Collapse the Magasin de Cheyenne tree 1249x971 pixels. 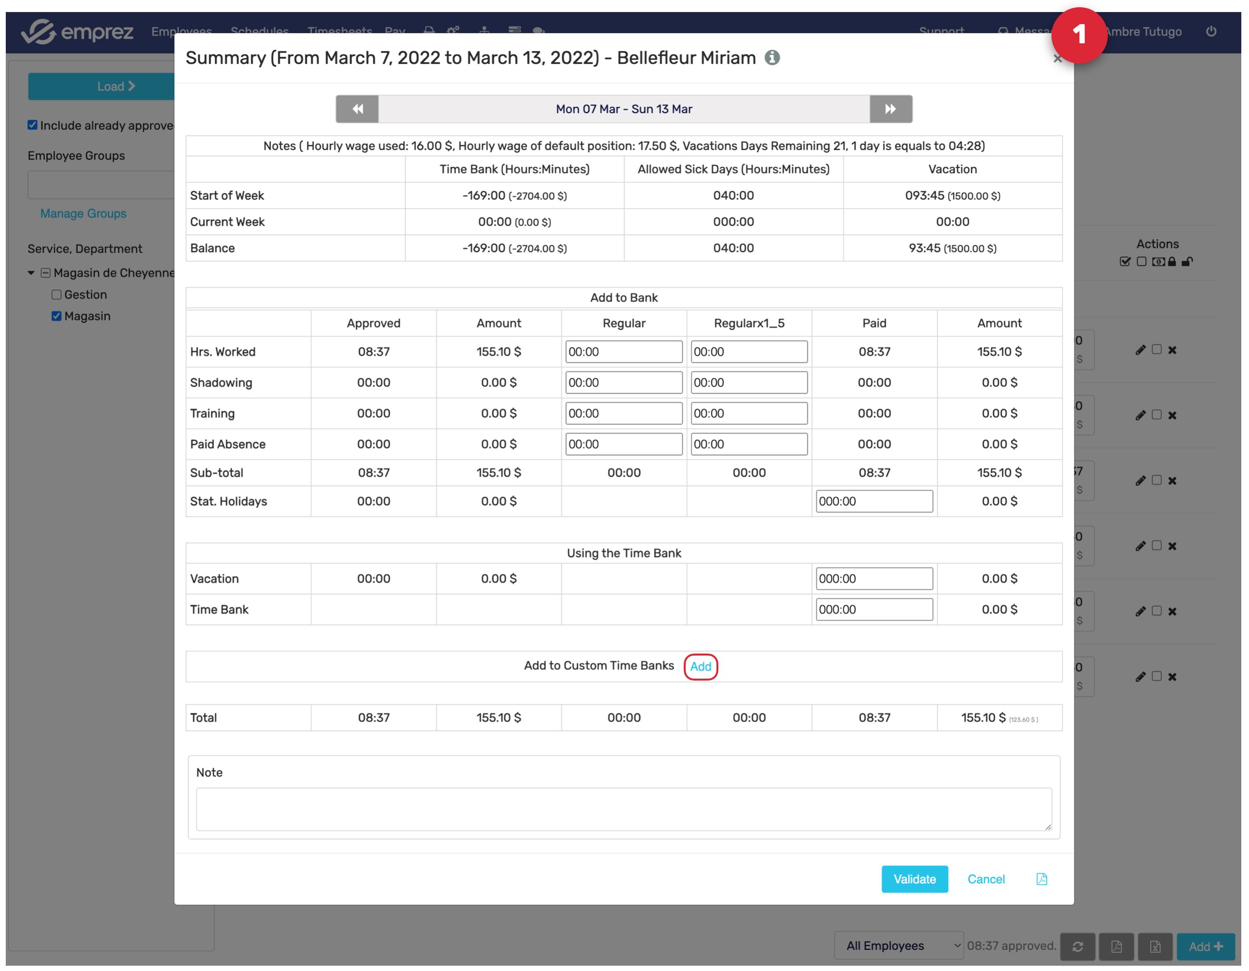coord(31,273)
